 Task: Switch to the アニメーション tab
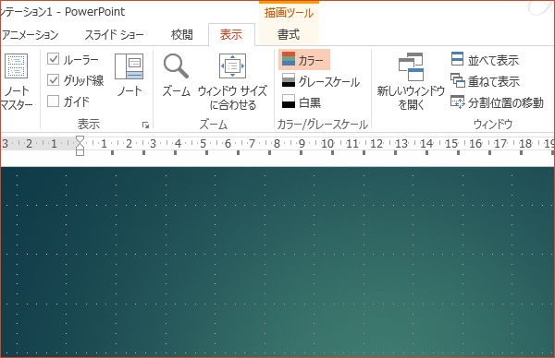click(30, 35)
